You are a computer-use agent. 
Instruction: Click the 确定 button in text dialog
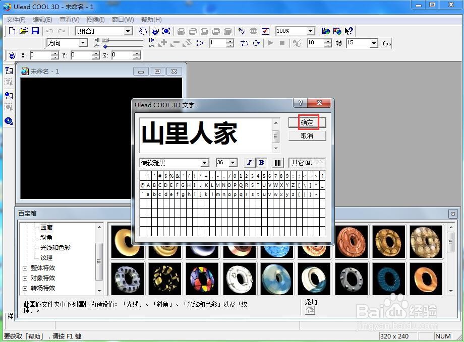pos(307,122)
